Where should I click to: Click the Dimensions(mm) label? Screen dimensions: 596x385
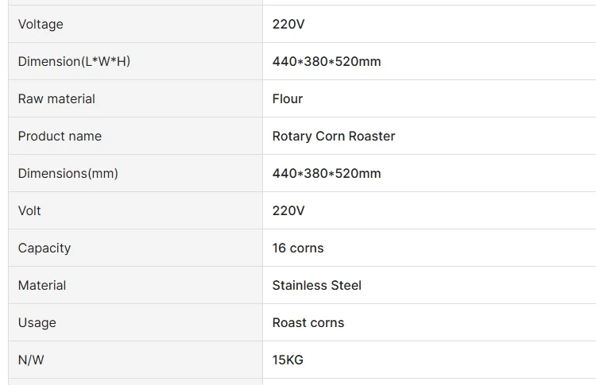68,173
